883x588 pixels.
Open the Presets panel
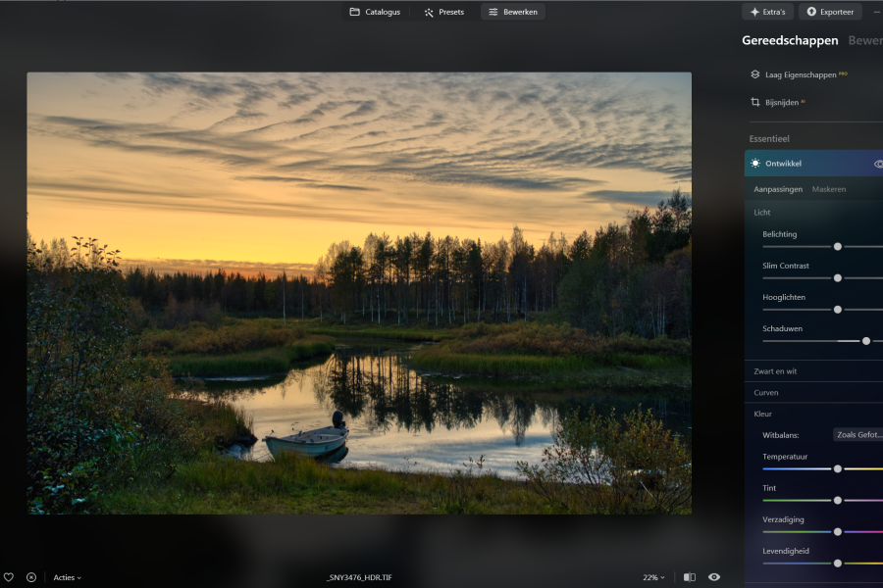[x=443, y=12]
